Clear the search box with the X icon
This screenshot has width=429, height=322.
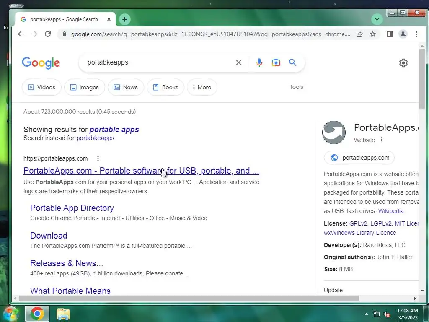tap(238, 62)
